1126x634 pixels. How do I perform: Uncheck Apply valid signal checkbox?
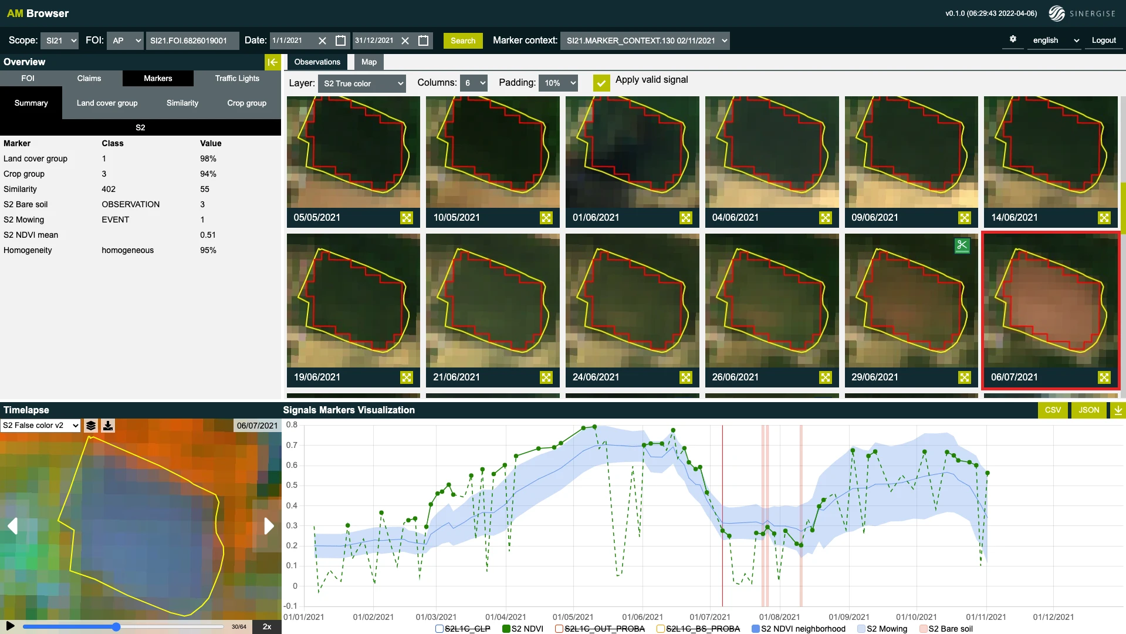tap(601, 83)
